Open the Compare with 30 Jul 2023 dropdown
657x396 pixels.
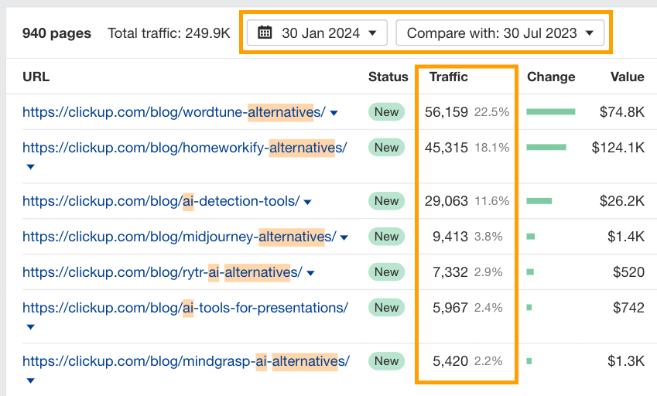(500, 32)
